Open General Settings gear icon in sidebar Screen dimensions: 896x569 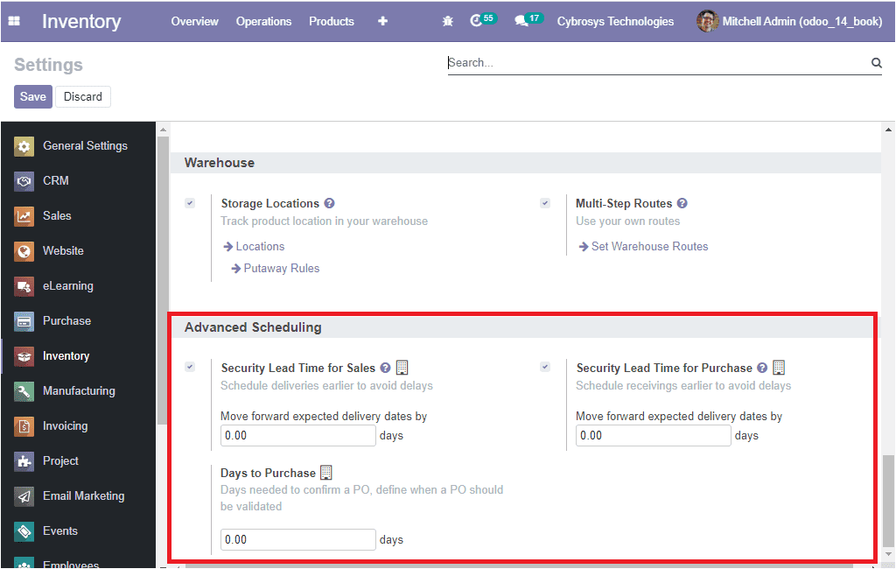(24, 146)
